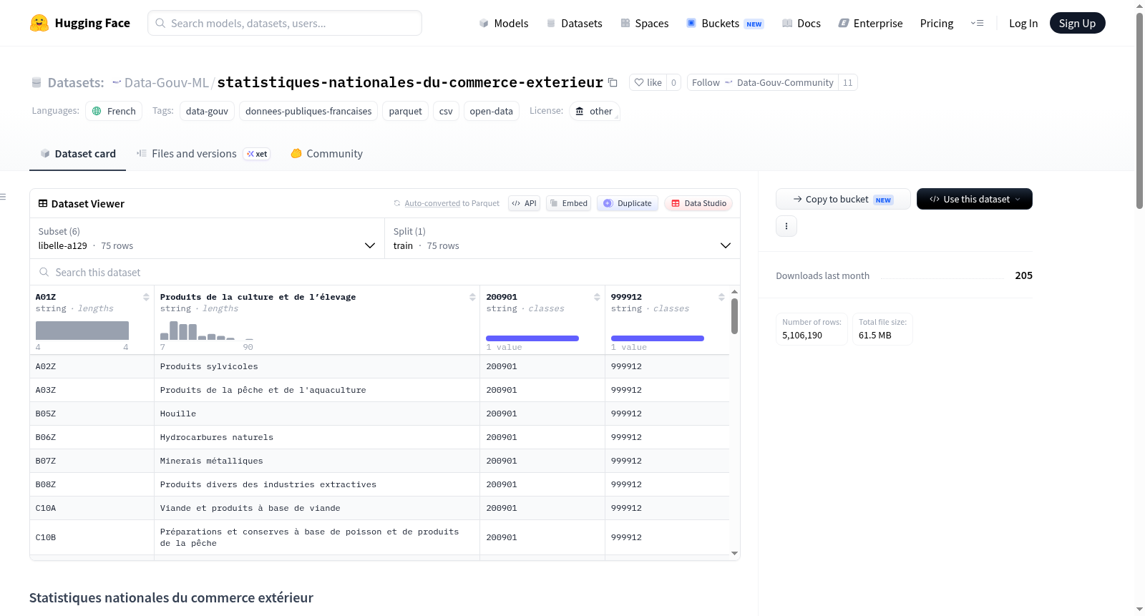The height and width of the screenshot is (616, 1145).
Task: Open Data Studio from the viewer toolbar
Action: tap(698, 203)
